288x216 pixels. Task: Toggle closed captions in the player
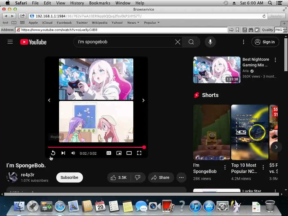109,153
